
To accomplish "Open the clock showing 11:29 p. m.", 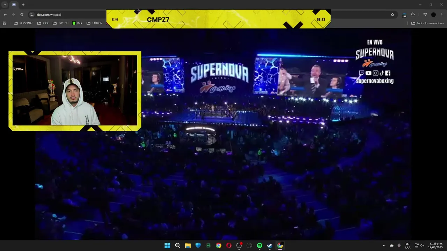I will pos(435,245).
